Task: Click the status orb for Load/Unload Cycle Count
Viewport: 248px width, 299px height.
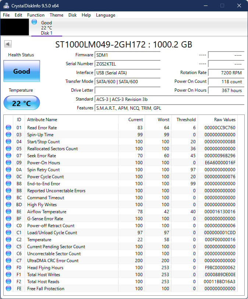Action: click(x=8, y=232)
